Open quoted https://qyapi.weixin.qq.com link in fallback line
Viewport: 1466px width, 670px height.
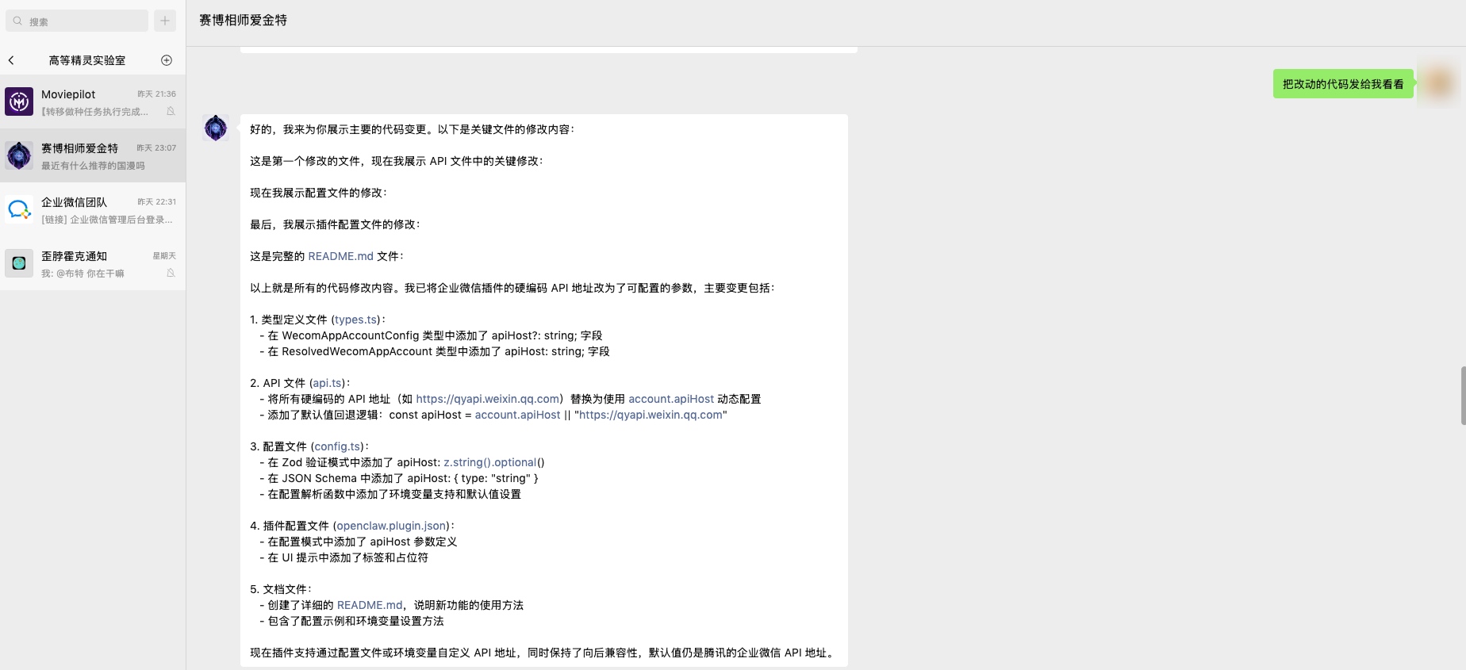pos(650,415)
